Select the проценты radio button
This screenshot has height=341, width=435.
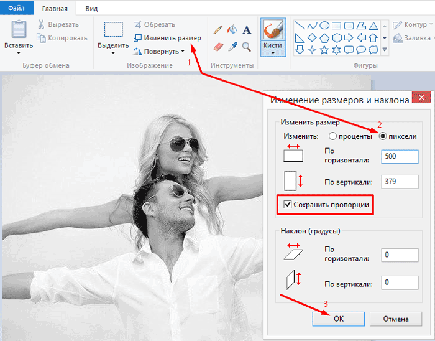pyautogui.click(x=332, y=136)
